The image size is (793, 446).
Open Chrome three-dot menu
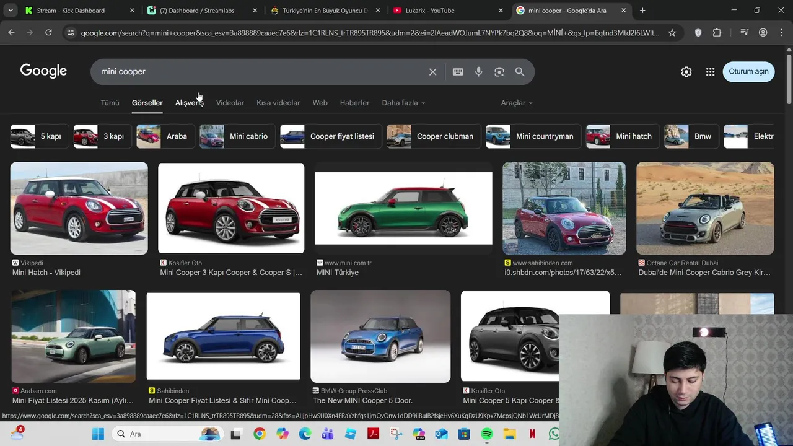(x=781, y=33)
